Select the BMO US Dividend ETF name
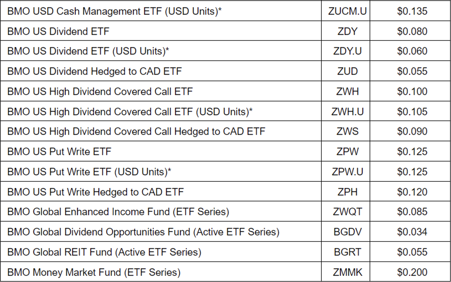 pos(58,31)
